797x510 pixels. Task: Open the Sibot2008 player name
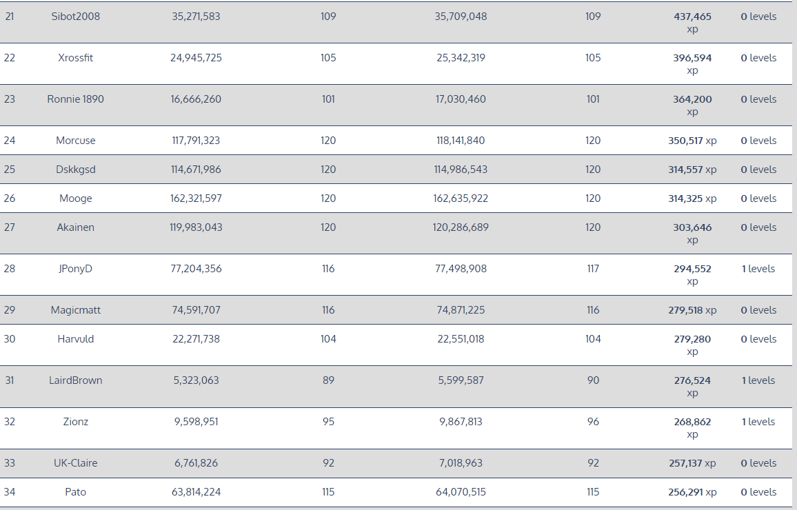pyautogui.click(x=76, y=17)
